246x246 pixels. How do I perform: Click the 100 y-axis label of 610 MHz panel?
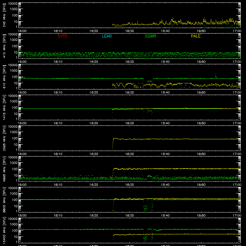coord(15,77)
